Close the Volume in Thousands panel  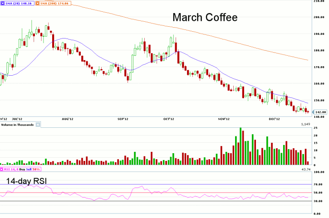point(38,124)
